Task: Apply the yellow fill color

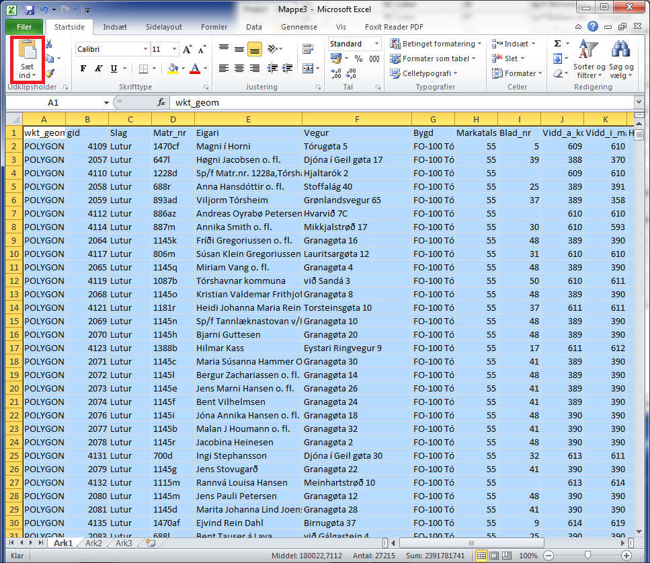Action: point(173,69)
